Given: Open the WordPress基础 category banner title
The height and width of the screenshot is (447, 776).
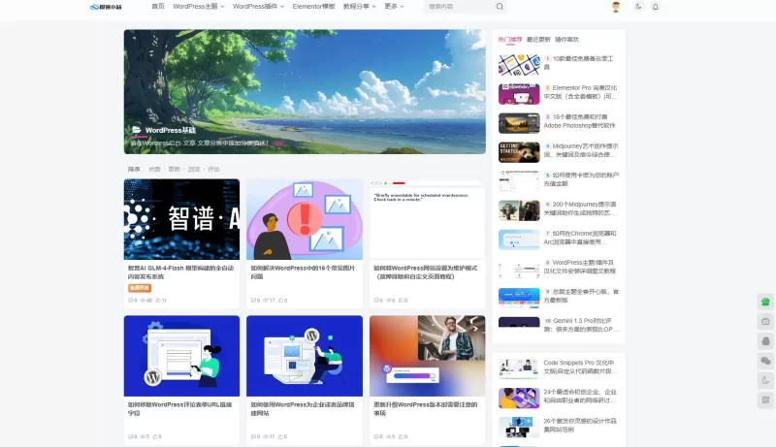Looking at the screenshot, I should point(171,130).
